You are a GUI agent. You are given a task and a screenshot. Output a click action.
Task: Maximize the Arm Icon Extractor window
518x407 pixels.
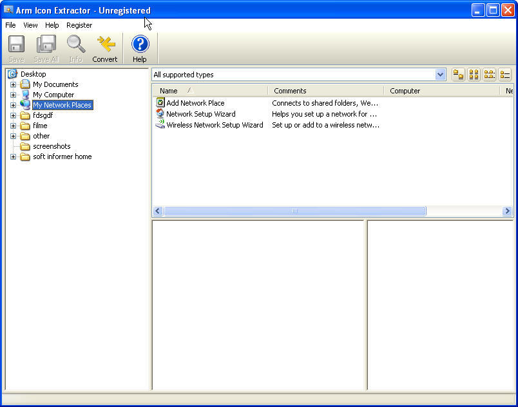493,10
